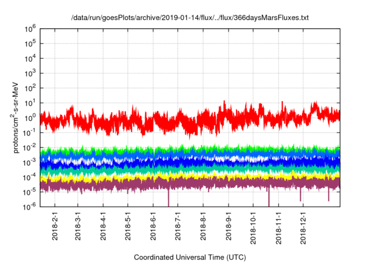
Task: Click the 2018-2-1 x-axis date label
Action: pyautogui.click(x=55, y=228)
